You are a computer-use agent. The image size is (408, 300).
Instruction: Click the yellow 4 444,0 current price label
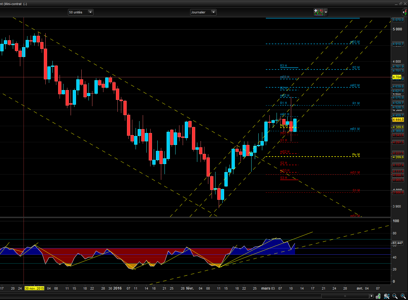click(398, 120)
